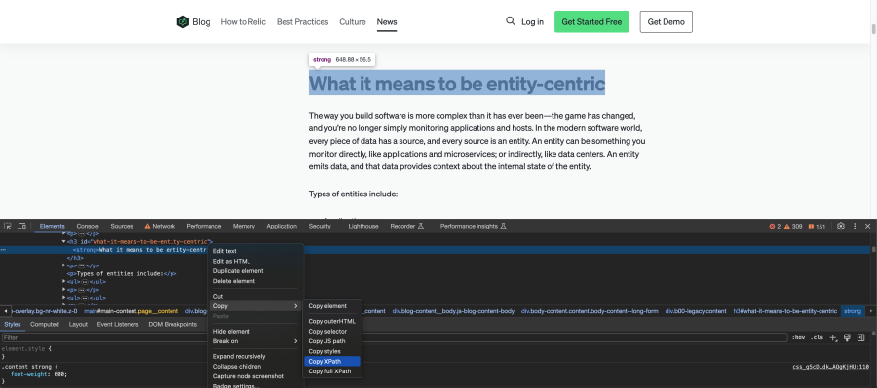
Task: Open the Security tab
Action: point(320,227)
